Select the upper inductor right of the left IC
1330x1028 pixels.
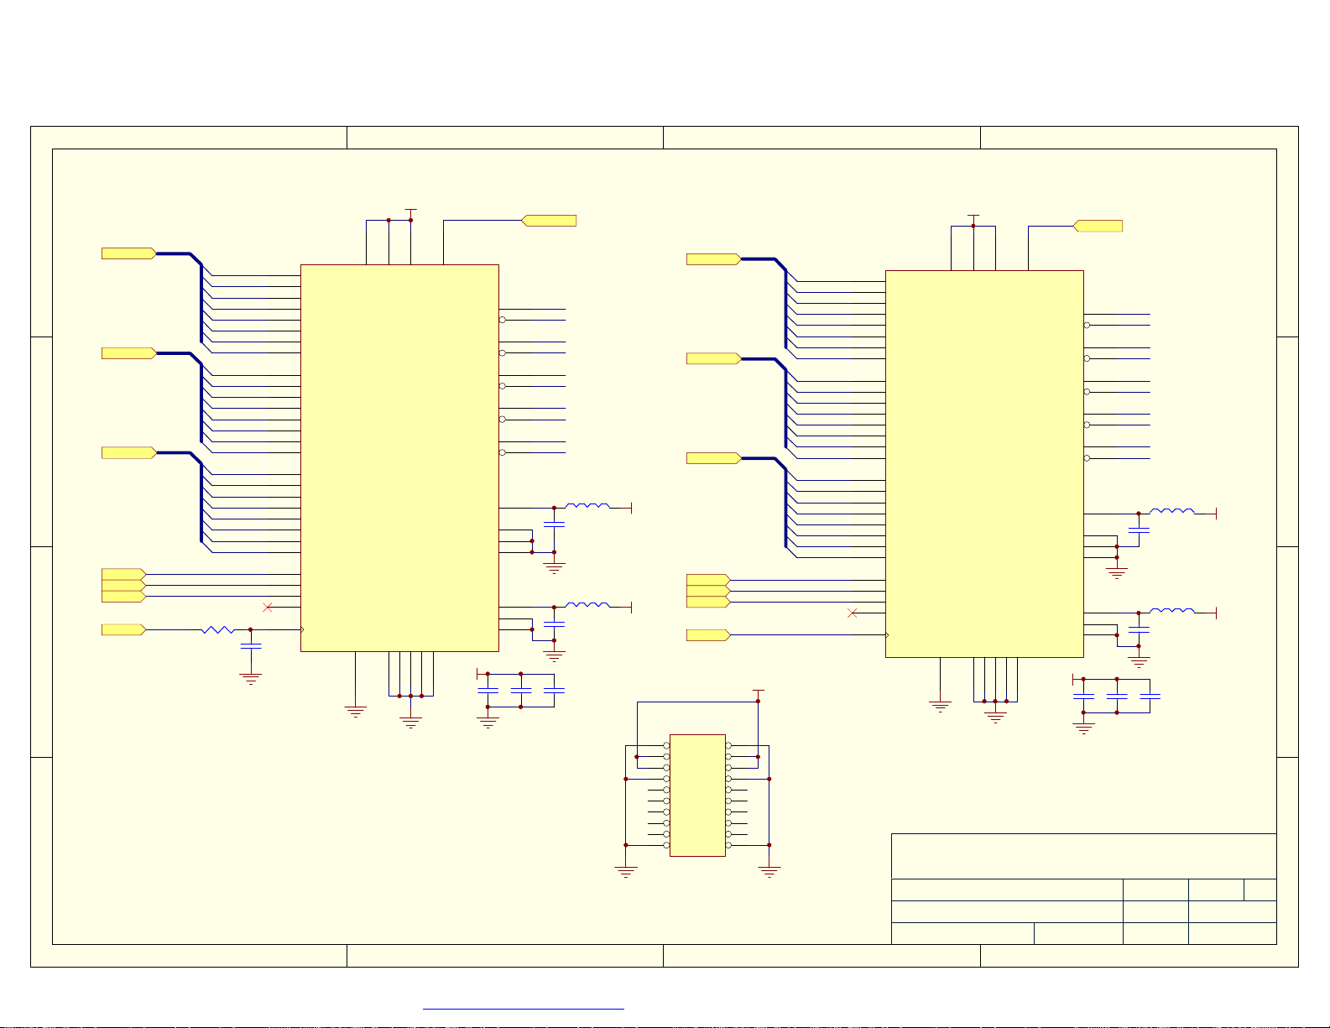pyautogui.click(x=587, y=506)
